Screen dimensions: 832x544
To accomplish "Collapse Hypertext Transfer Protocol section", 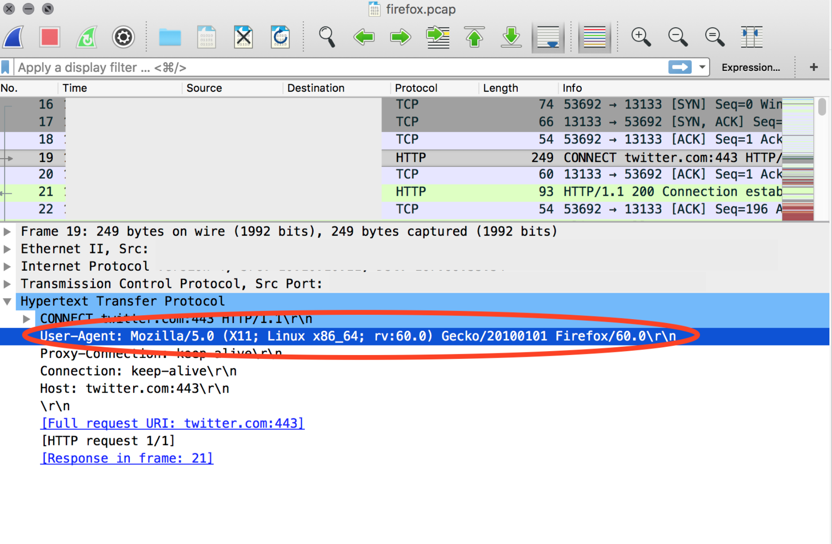I will 7,301.
